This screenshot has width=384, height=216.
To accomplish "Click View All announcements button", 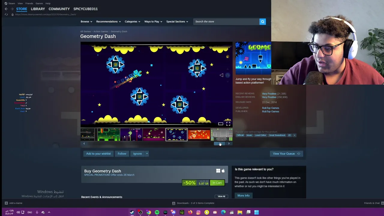I will click(221, 196).
